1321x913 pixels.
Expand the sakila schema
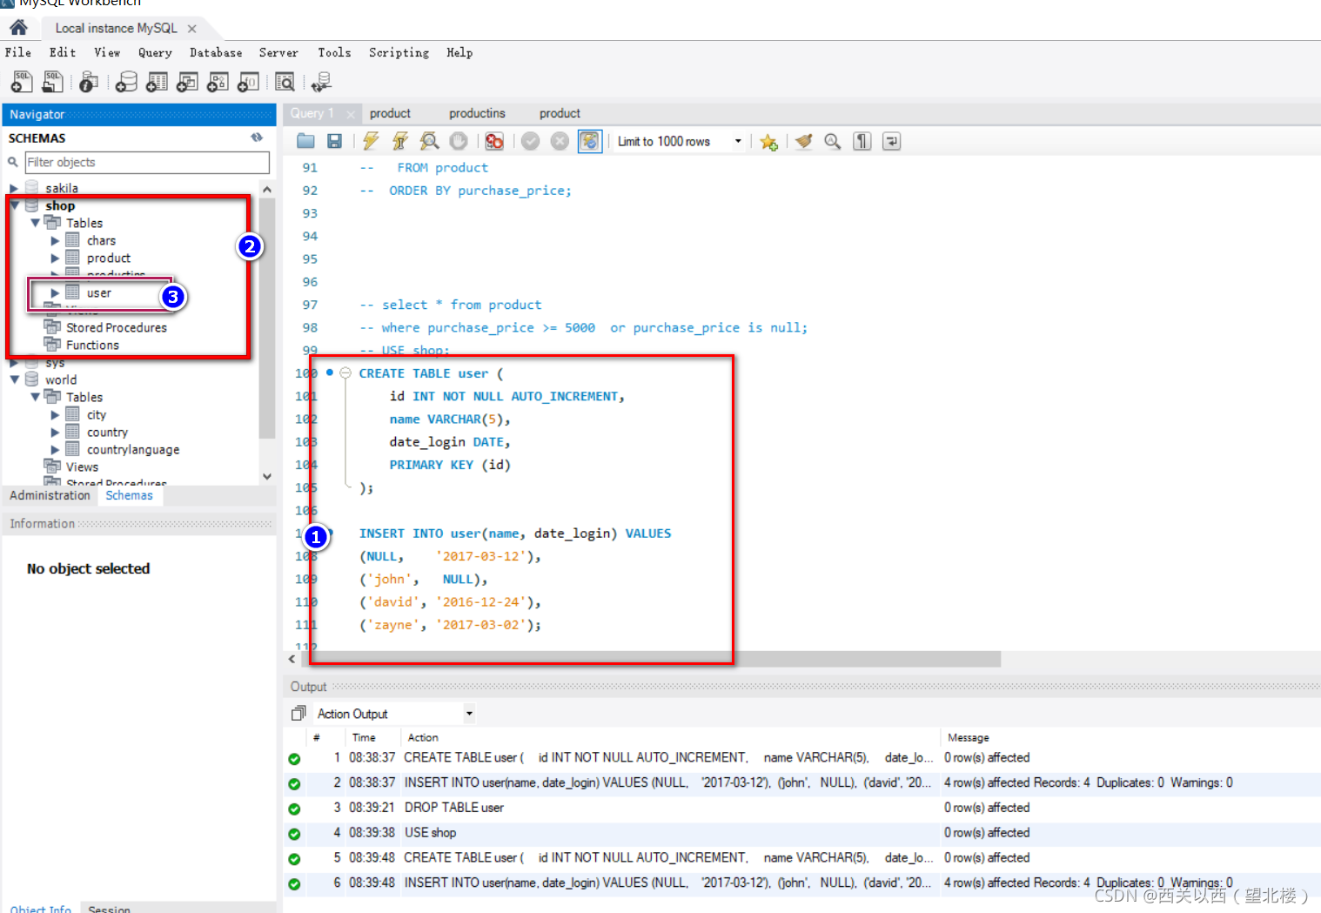14,188
